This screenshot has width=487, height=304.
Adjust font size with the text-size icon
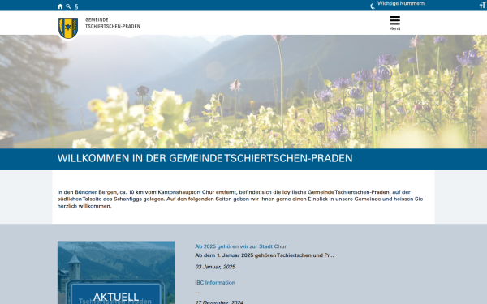[x=483, y=5]
